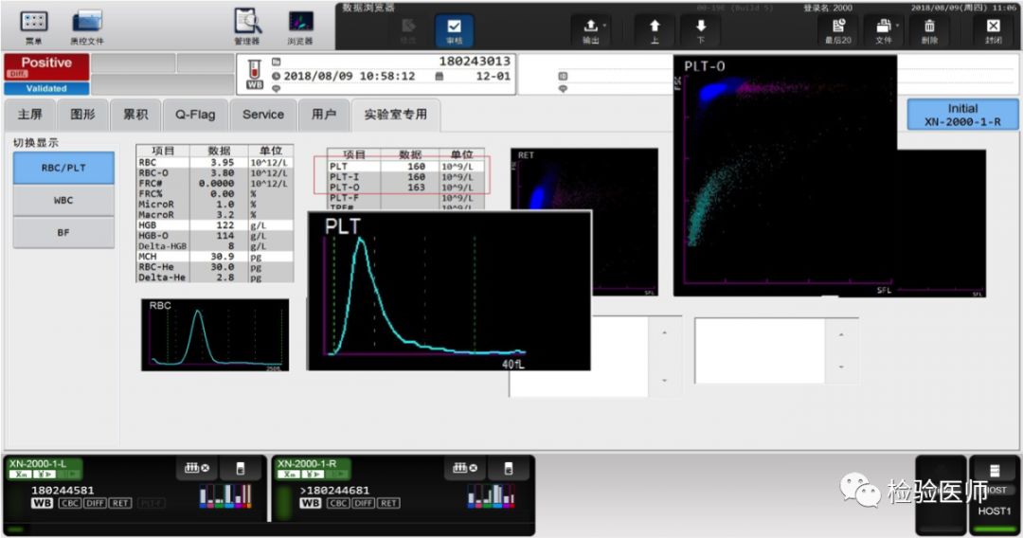Open the 菜单 menu icon

[34, 26]
